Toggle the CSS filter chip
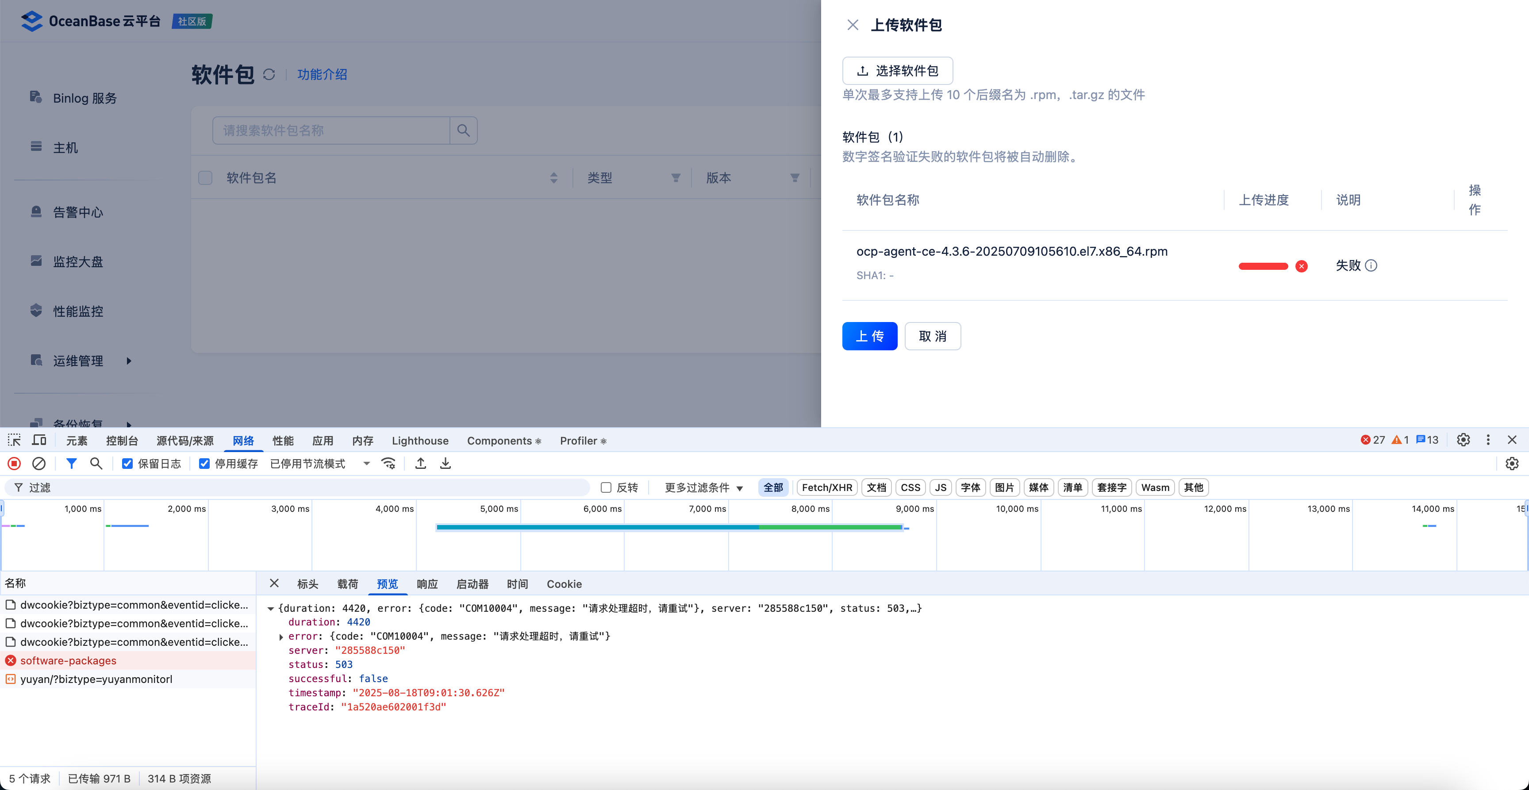 coord(910,487)
